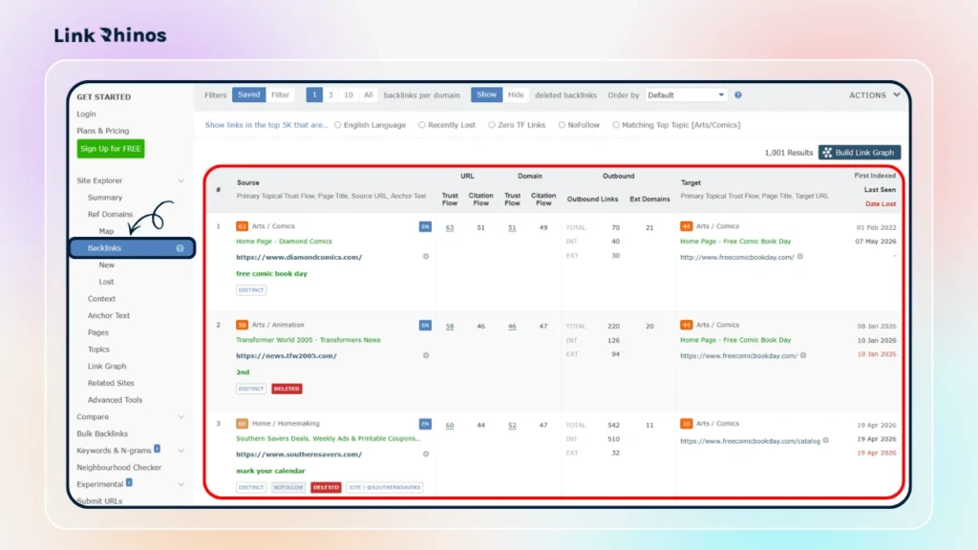
Task: Collapse the Site Explorer section
Action: (181, 180)
